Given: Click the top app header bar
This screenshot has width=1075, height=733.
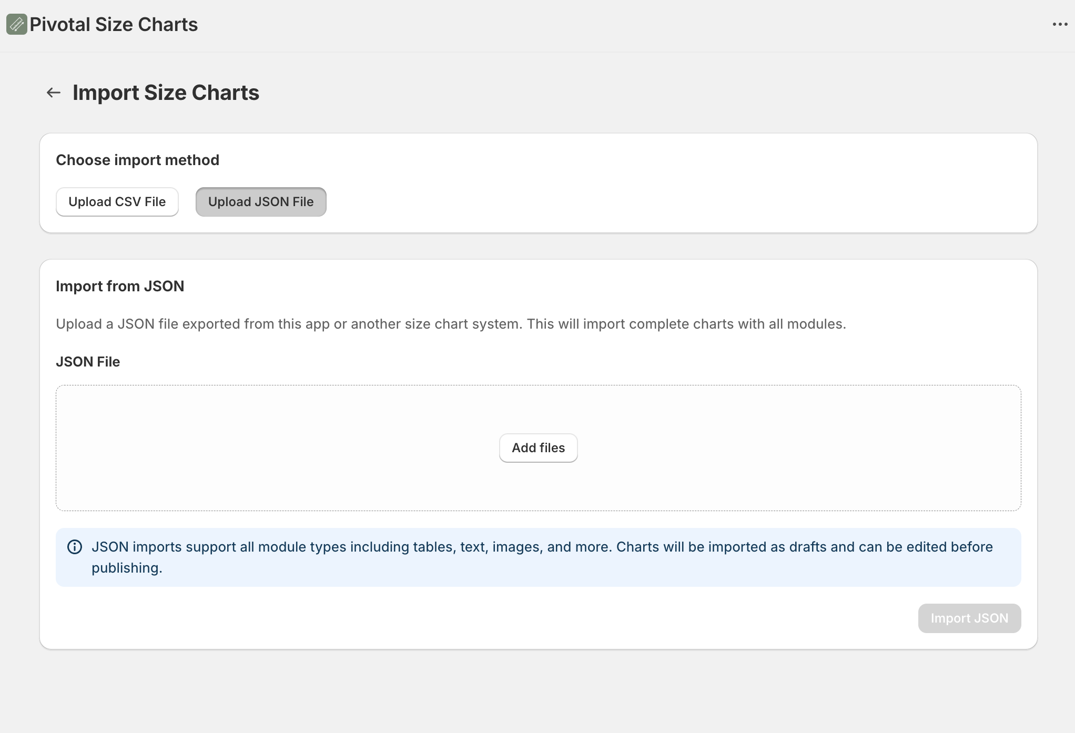Looking at the screenshot, I should 579,25.
